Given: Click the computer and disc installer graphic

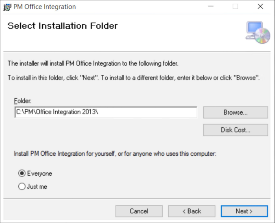Looking at the screenshot, I should click(258, 32).
